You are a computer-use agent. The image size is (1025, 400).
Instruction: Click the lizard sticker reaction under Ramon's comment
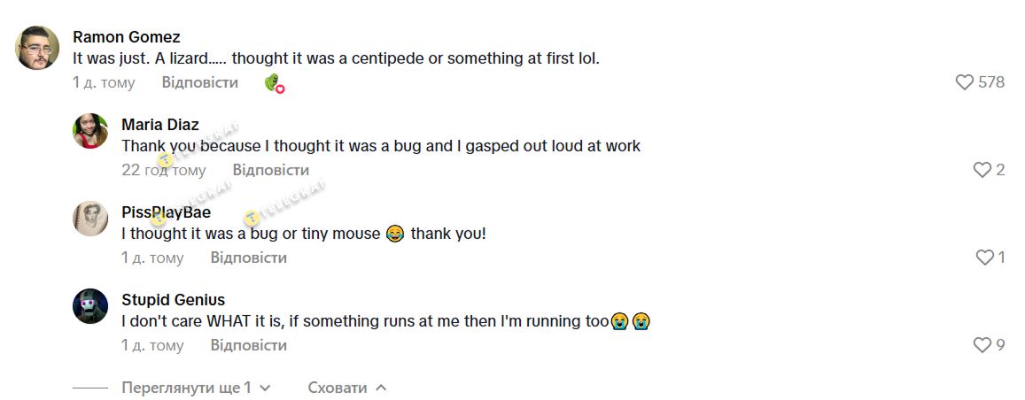tap(274, 83)
